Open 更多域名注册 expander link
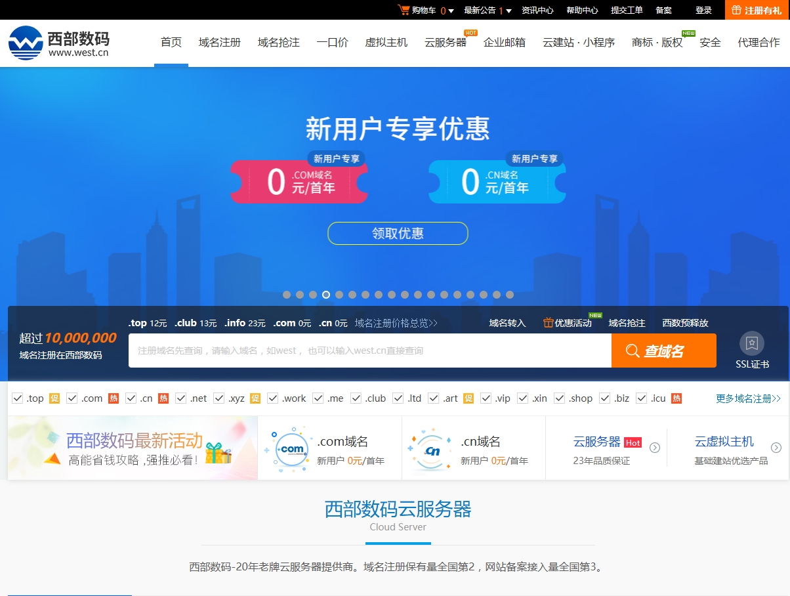This screenshot has width=790, height=596. (x=748, y=398)
